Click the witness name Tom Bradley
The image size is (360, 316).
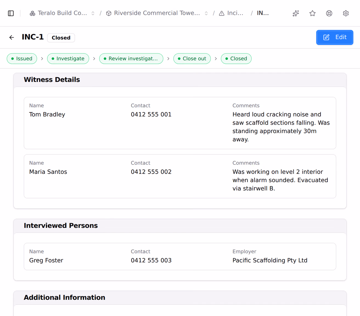tap(47, 114)
